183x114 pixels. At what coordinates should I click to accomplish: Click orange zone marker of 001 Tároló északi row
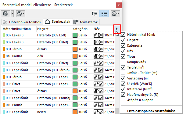tap(4, 49)
